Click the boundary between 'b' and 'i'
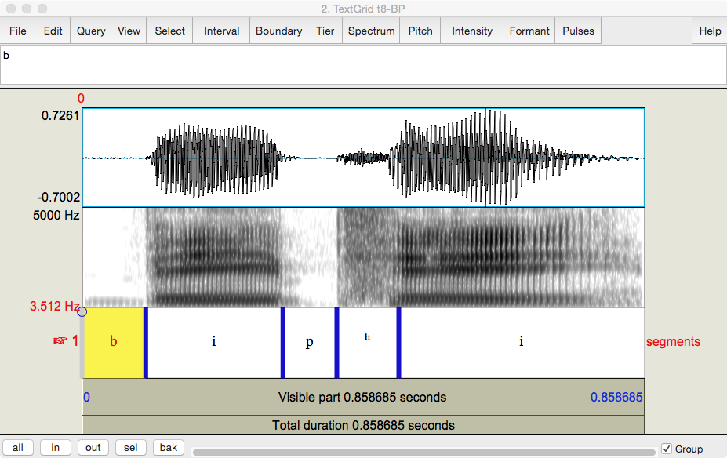This screenshot has width=727, height=458. [x=146, y=343]
